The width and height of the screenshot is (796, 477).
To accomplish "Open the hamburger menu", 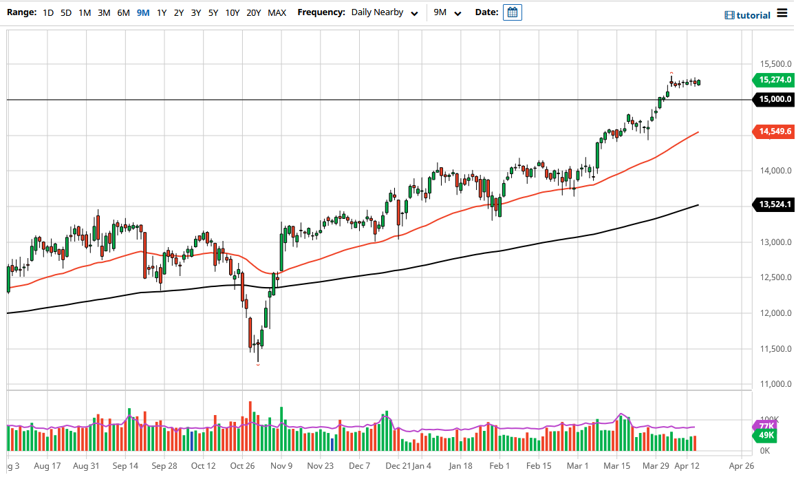I will point(782,14).
